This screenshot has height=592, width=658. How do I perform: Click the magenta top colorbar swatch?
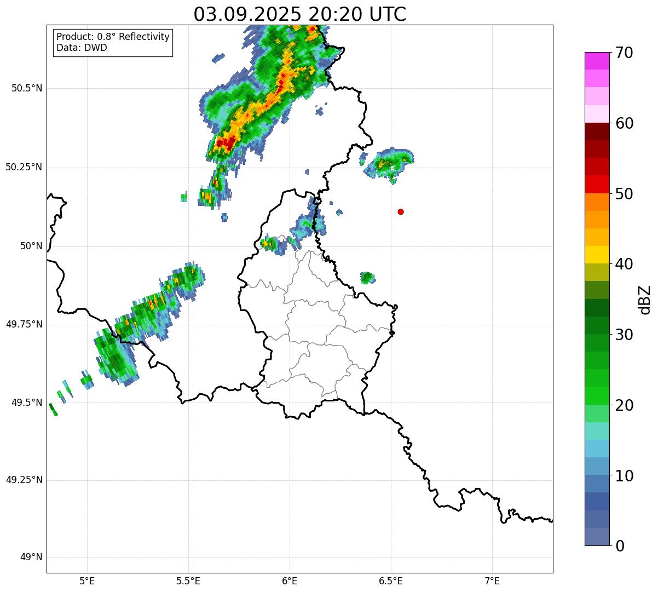tap(597, 61)
